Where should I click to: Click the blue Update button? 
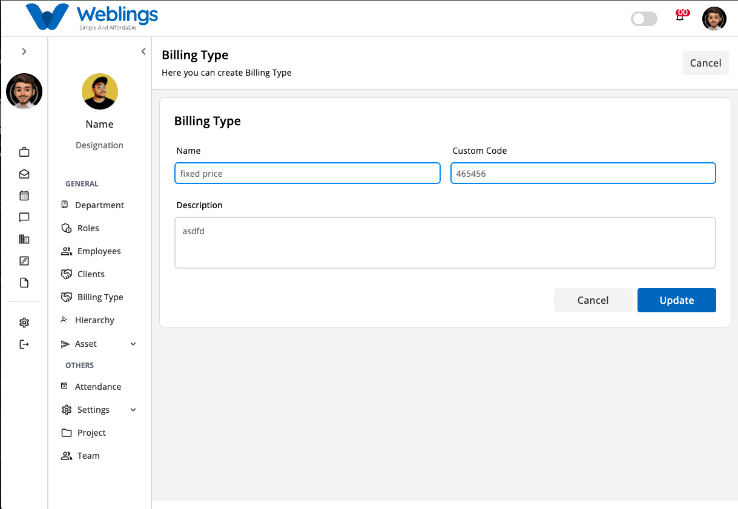[677, 300]
